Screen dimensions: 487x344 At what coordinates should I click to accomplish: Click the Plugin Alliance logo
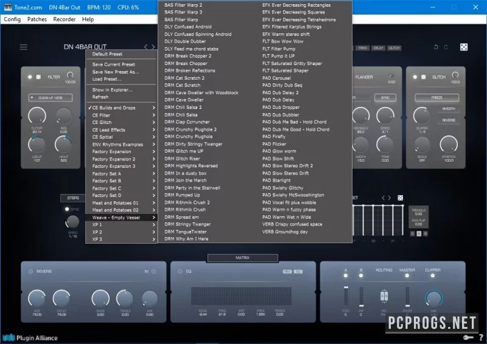click(30, 338)
